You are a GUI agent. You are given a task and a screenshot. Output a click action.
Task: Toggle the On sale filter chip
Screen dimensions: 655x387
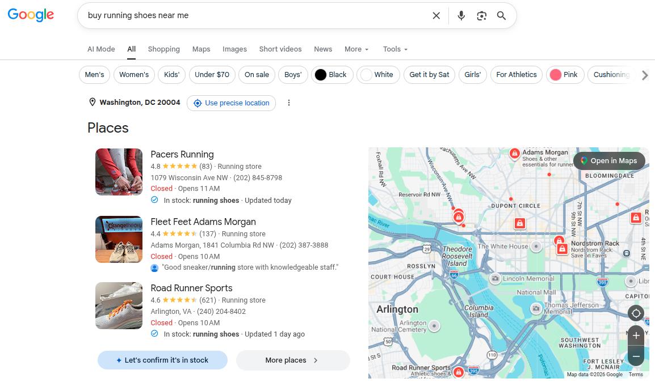[x=257, y=75]
